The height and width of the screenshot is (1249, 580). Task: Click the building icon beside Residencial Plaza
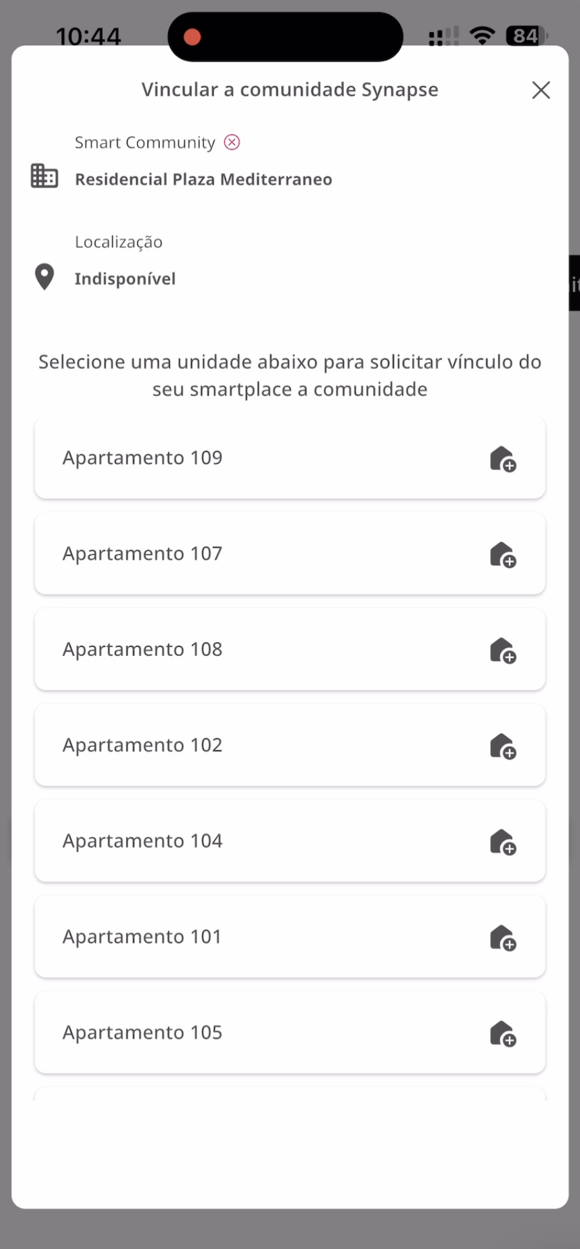(45, 176)
